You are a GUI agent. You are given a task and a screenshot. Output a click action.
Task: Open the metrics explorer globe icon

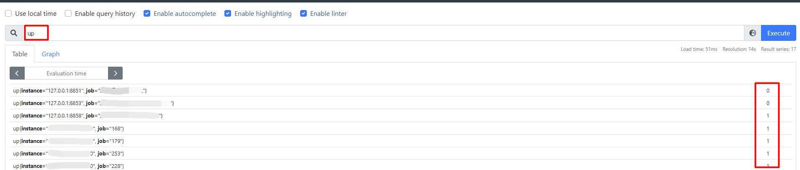(752, 33)
